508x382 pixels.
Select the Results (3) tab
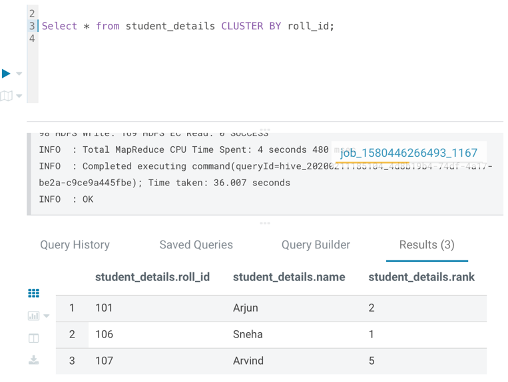(x=427, y=244)
